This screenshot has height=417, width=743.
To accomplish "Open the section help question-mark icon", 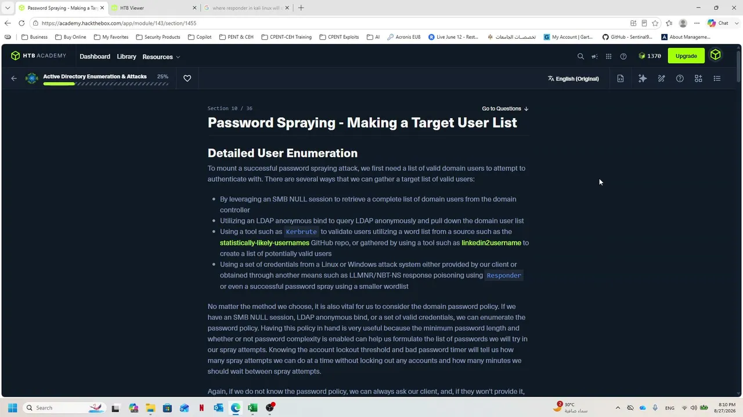I will click(x=680, y=78).
